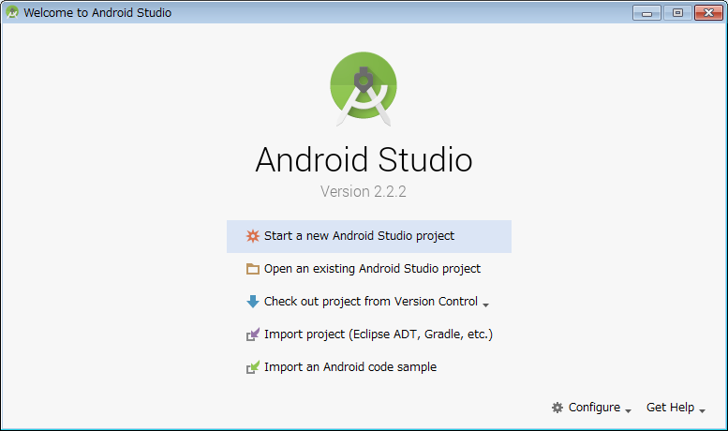Click the folder icon for opening existing project
Viewport: 728px width, 431px height.
coord(253,269)
